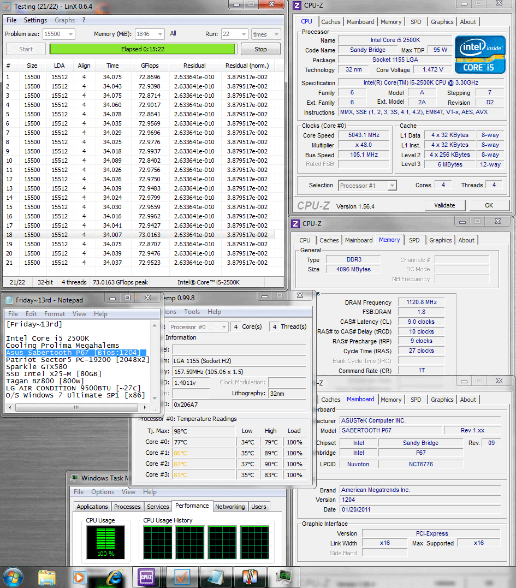Click the LinX elapsed time progress bar
516x588 pixels.
coord(143,49)
